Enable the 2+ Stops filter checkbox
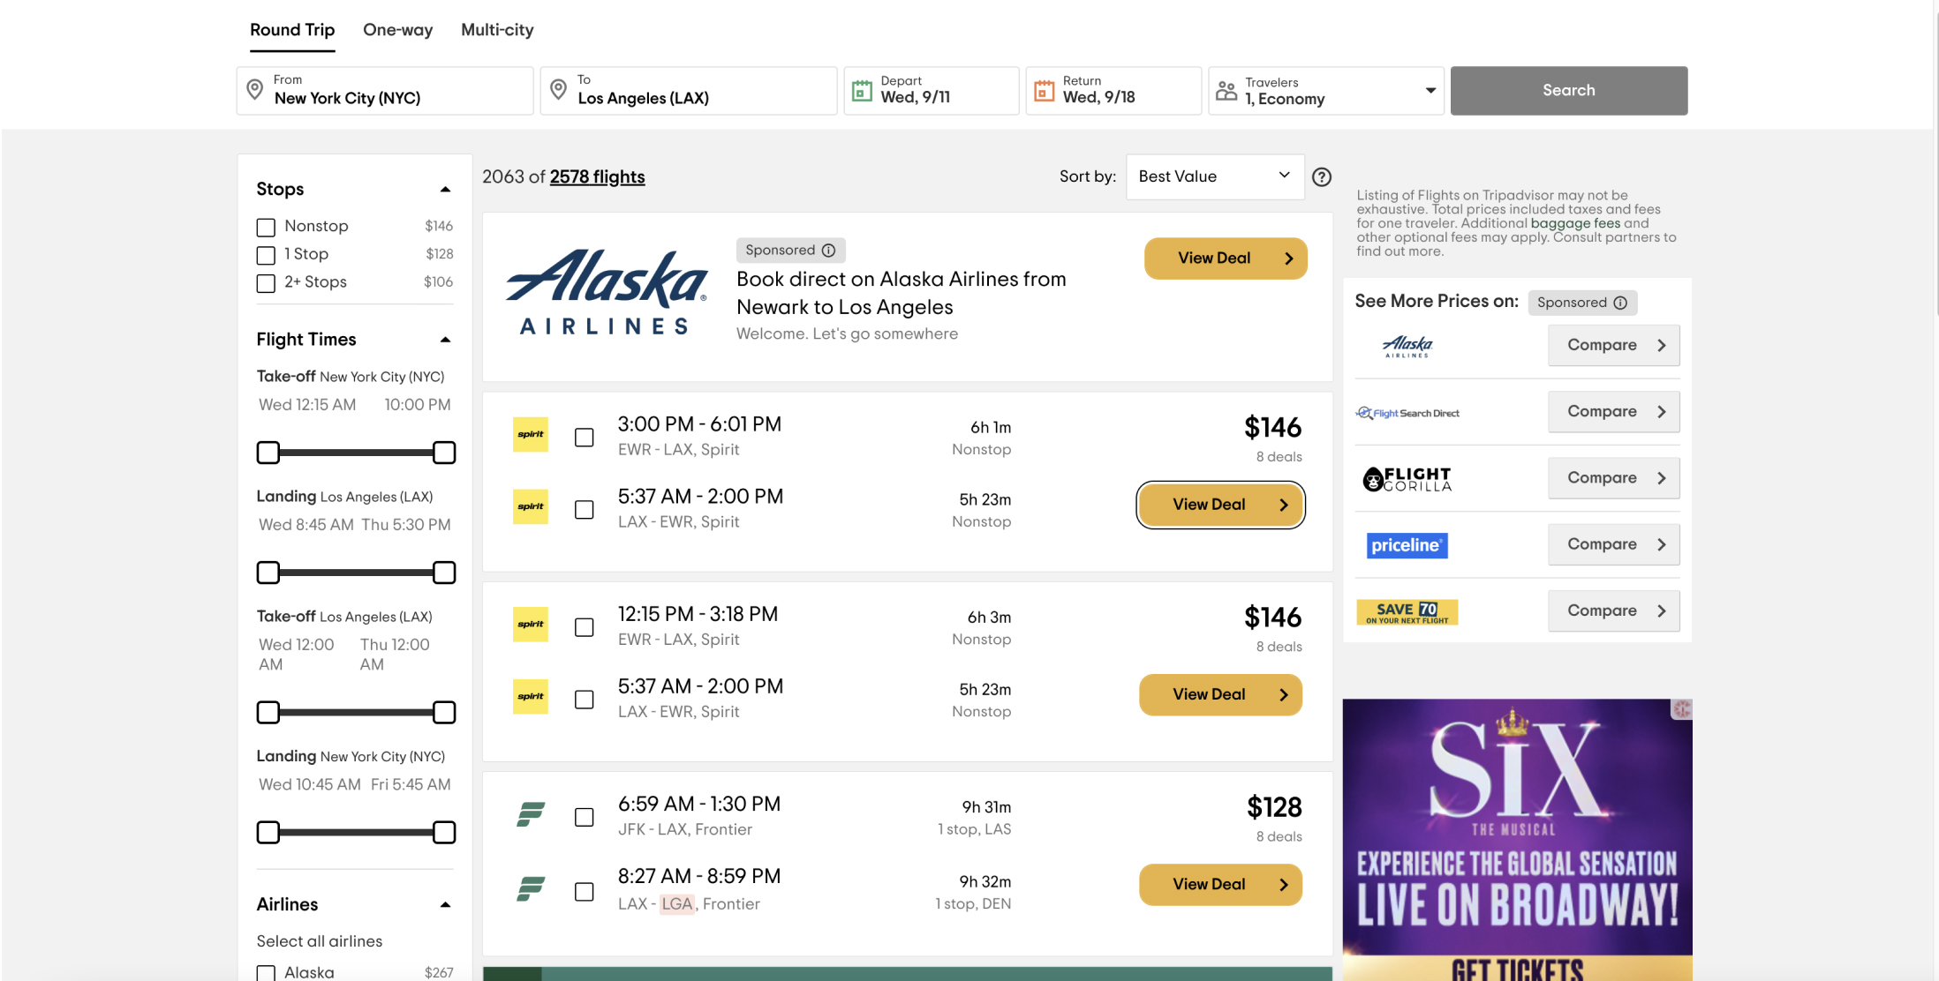 coord(266,283)
